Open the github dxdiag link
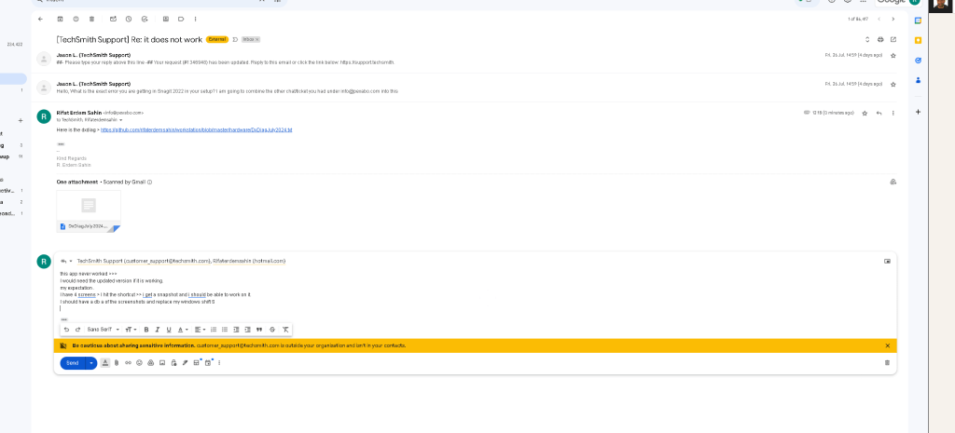Viewport: 955px width, 433px height. (197, 130)
